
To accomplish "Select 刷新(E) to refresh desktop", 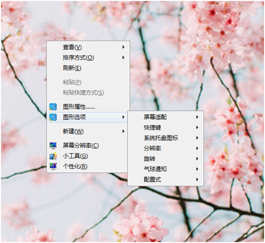I will point(88,68).
